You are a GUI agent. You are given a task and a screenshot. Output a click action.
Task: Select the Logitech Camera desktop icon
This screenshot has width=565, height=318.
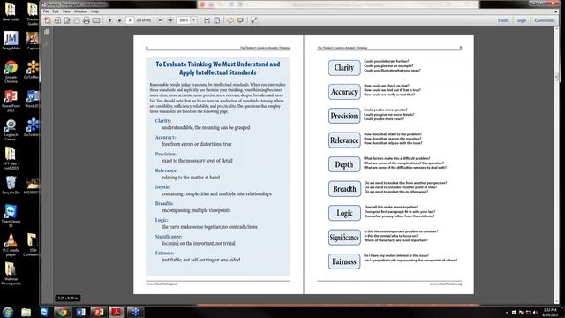pos(11,130)
